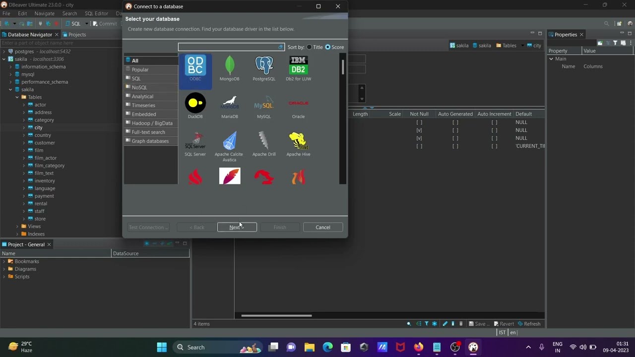Switch to the Projects tab

click(73, 35)
